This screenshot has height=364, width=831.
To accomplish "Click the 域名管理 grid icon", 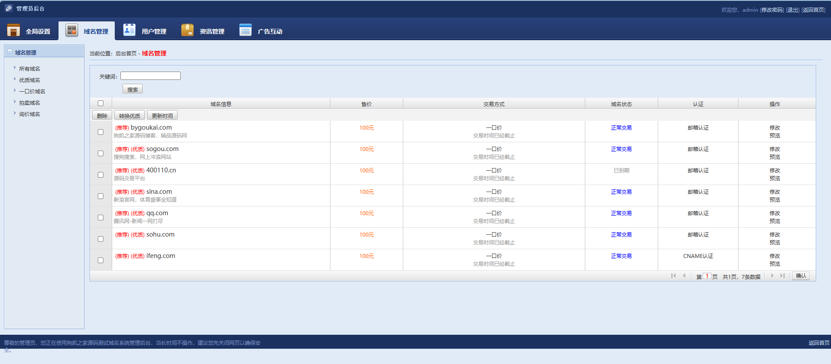I will (x=72, y=30).
